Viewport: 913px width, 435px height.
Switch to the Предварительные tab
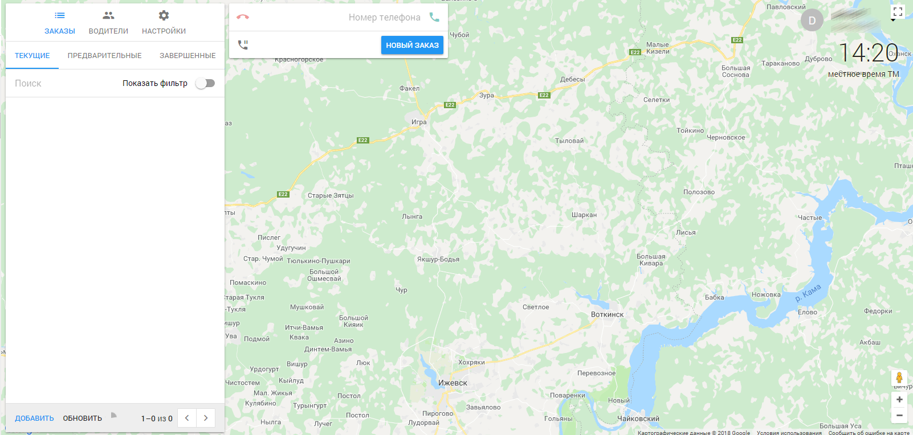pyautogui.click(x=105, y=56)
